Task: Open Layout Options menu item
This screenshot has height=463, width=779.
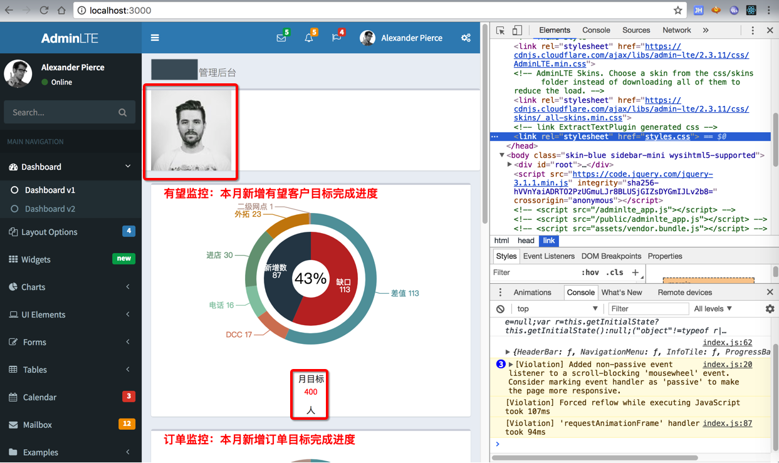Action: tap(70, 232)
